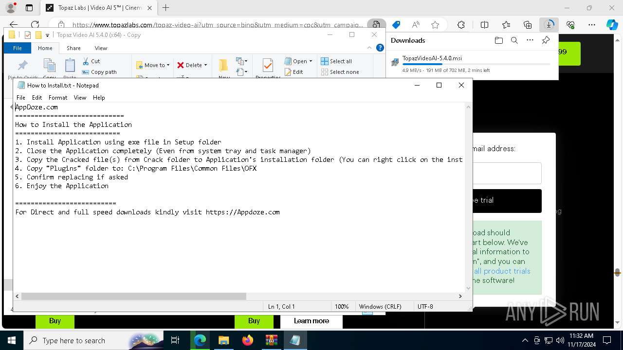Click the email address input field

pyautogui.click(x=507, y=173)
